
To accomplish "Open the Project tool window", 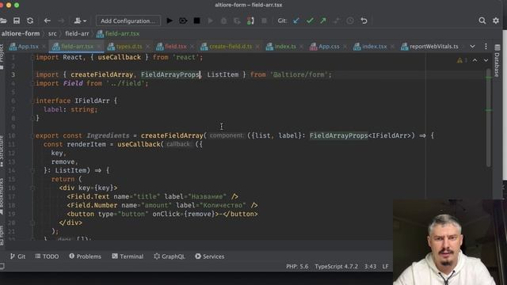I will click(x=2, y=56).
